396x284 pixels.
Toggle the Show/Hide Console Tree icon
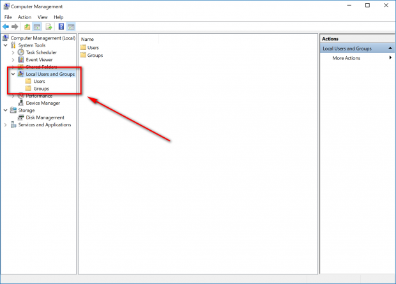click(x=37, y=27)
